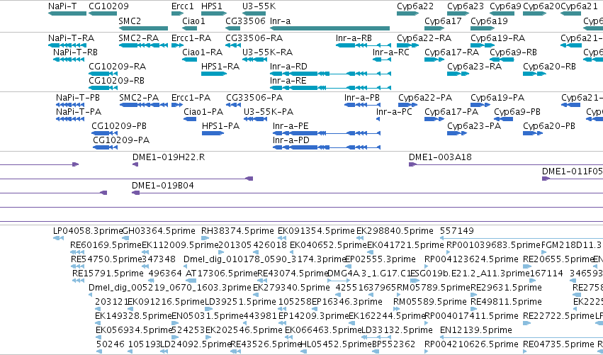This screenshot has width=603, height=355.
Task: Select the DME1-019H22.R clone label
Action: 169,157
